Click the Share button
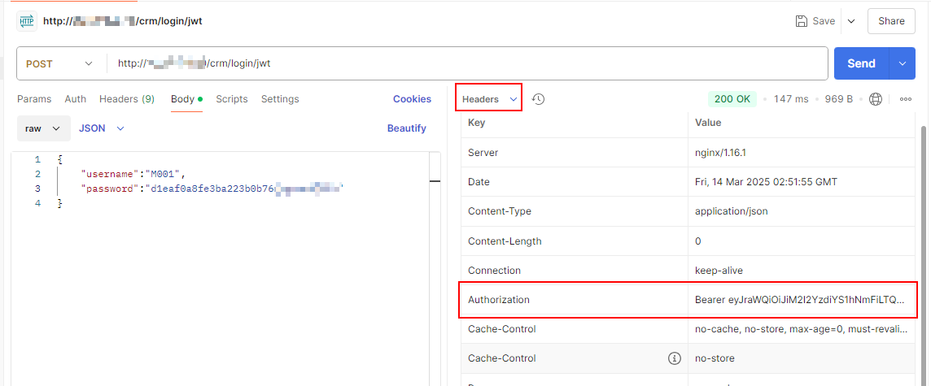The image size is (931, 386). [x=891, y=21]
